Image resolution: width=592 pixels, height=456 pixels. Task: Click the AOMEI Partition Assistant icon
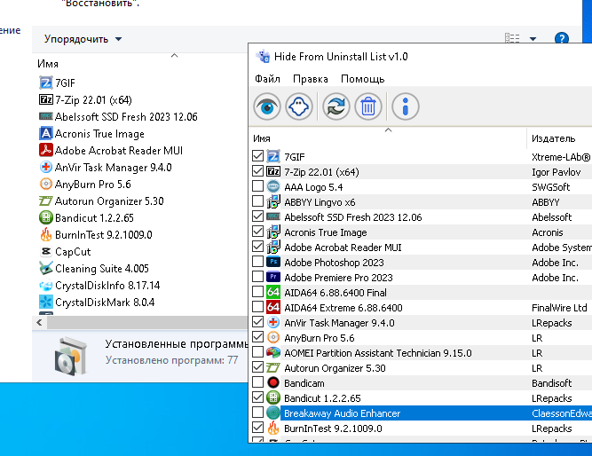pos(273,352)
